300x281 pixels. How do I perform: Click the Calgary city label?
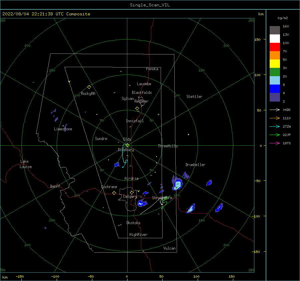(130, 196)
